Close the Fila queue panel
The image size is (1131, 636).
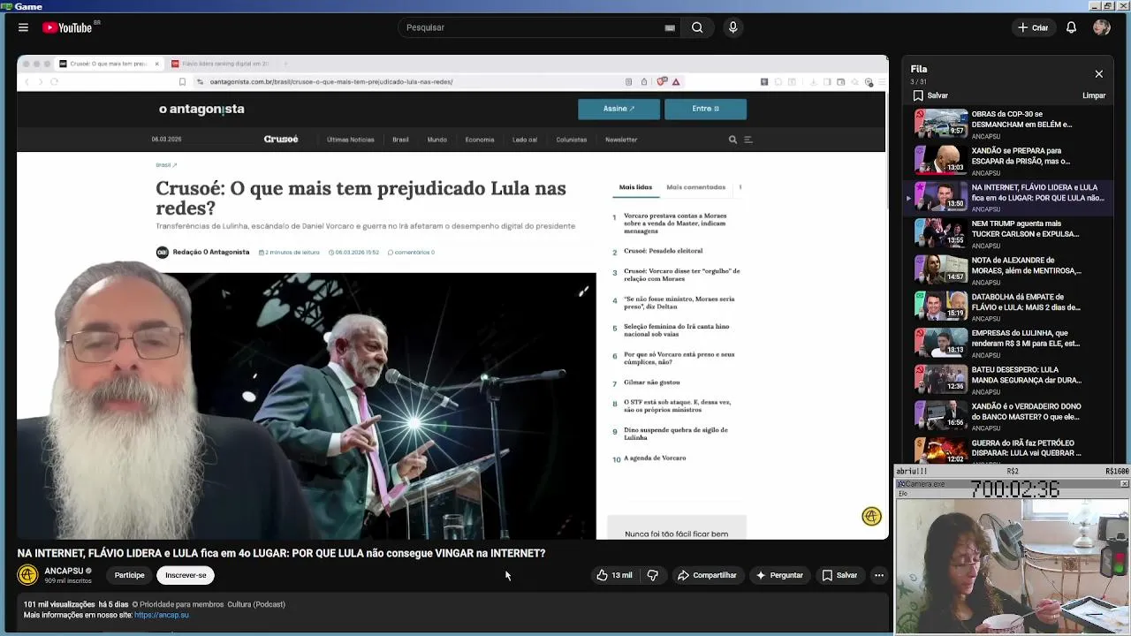(1098, 74)
